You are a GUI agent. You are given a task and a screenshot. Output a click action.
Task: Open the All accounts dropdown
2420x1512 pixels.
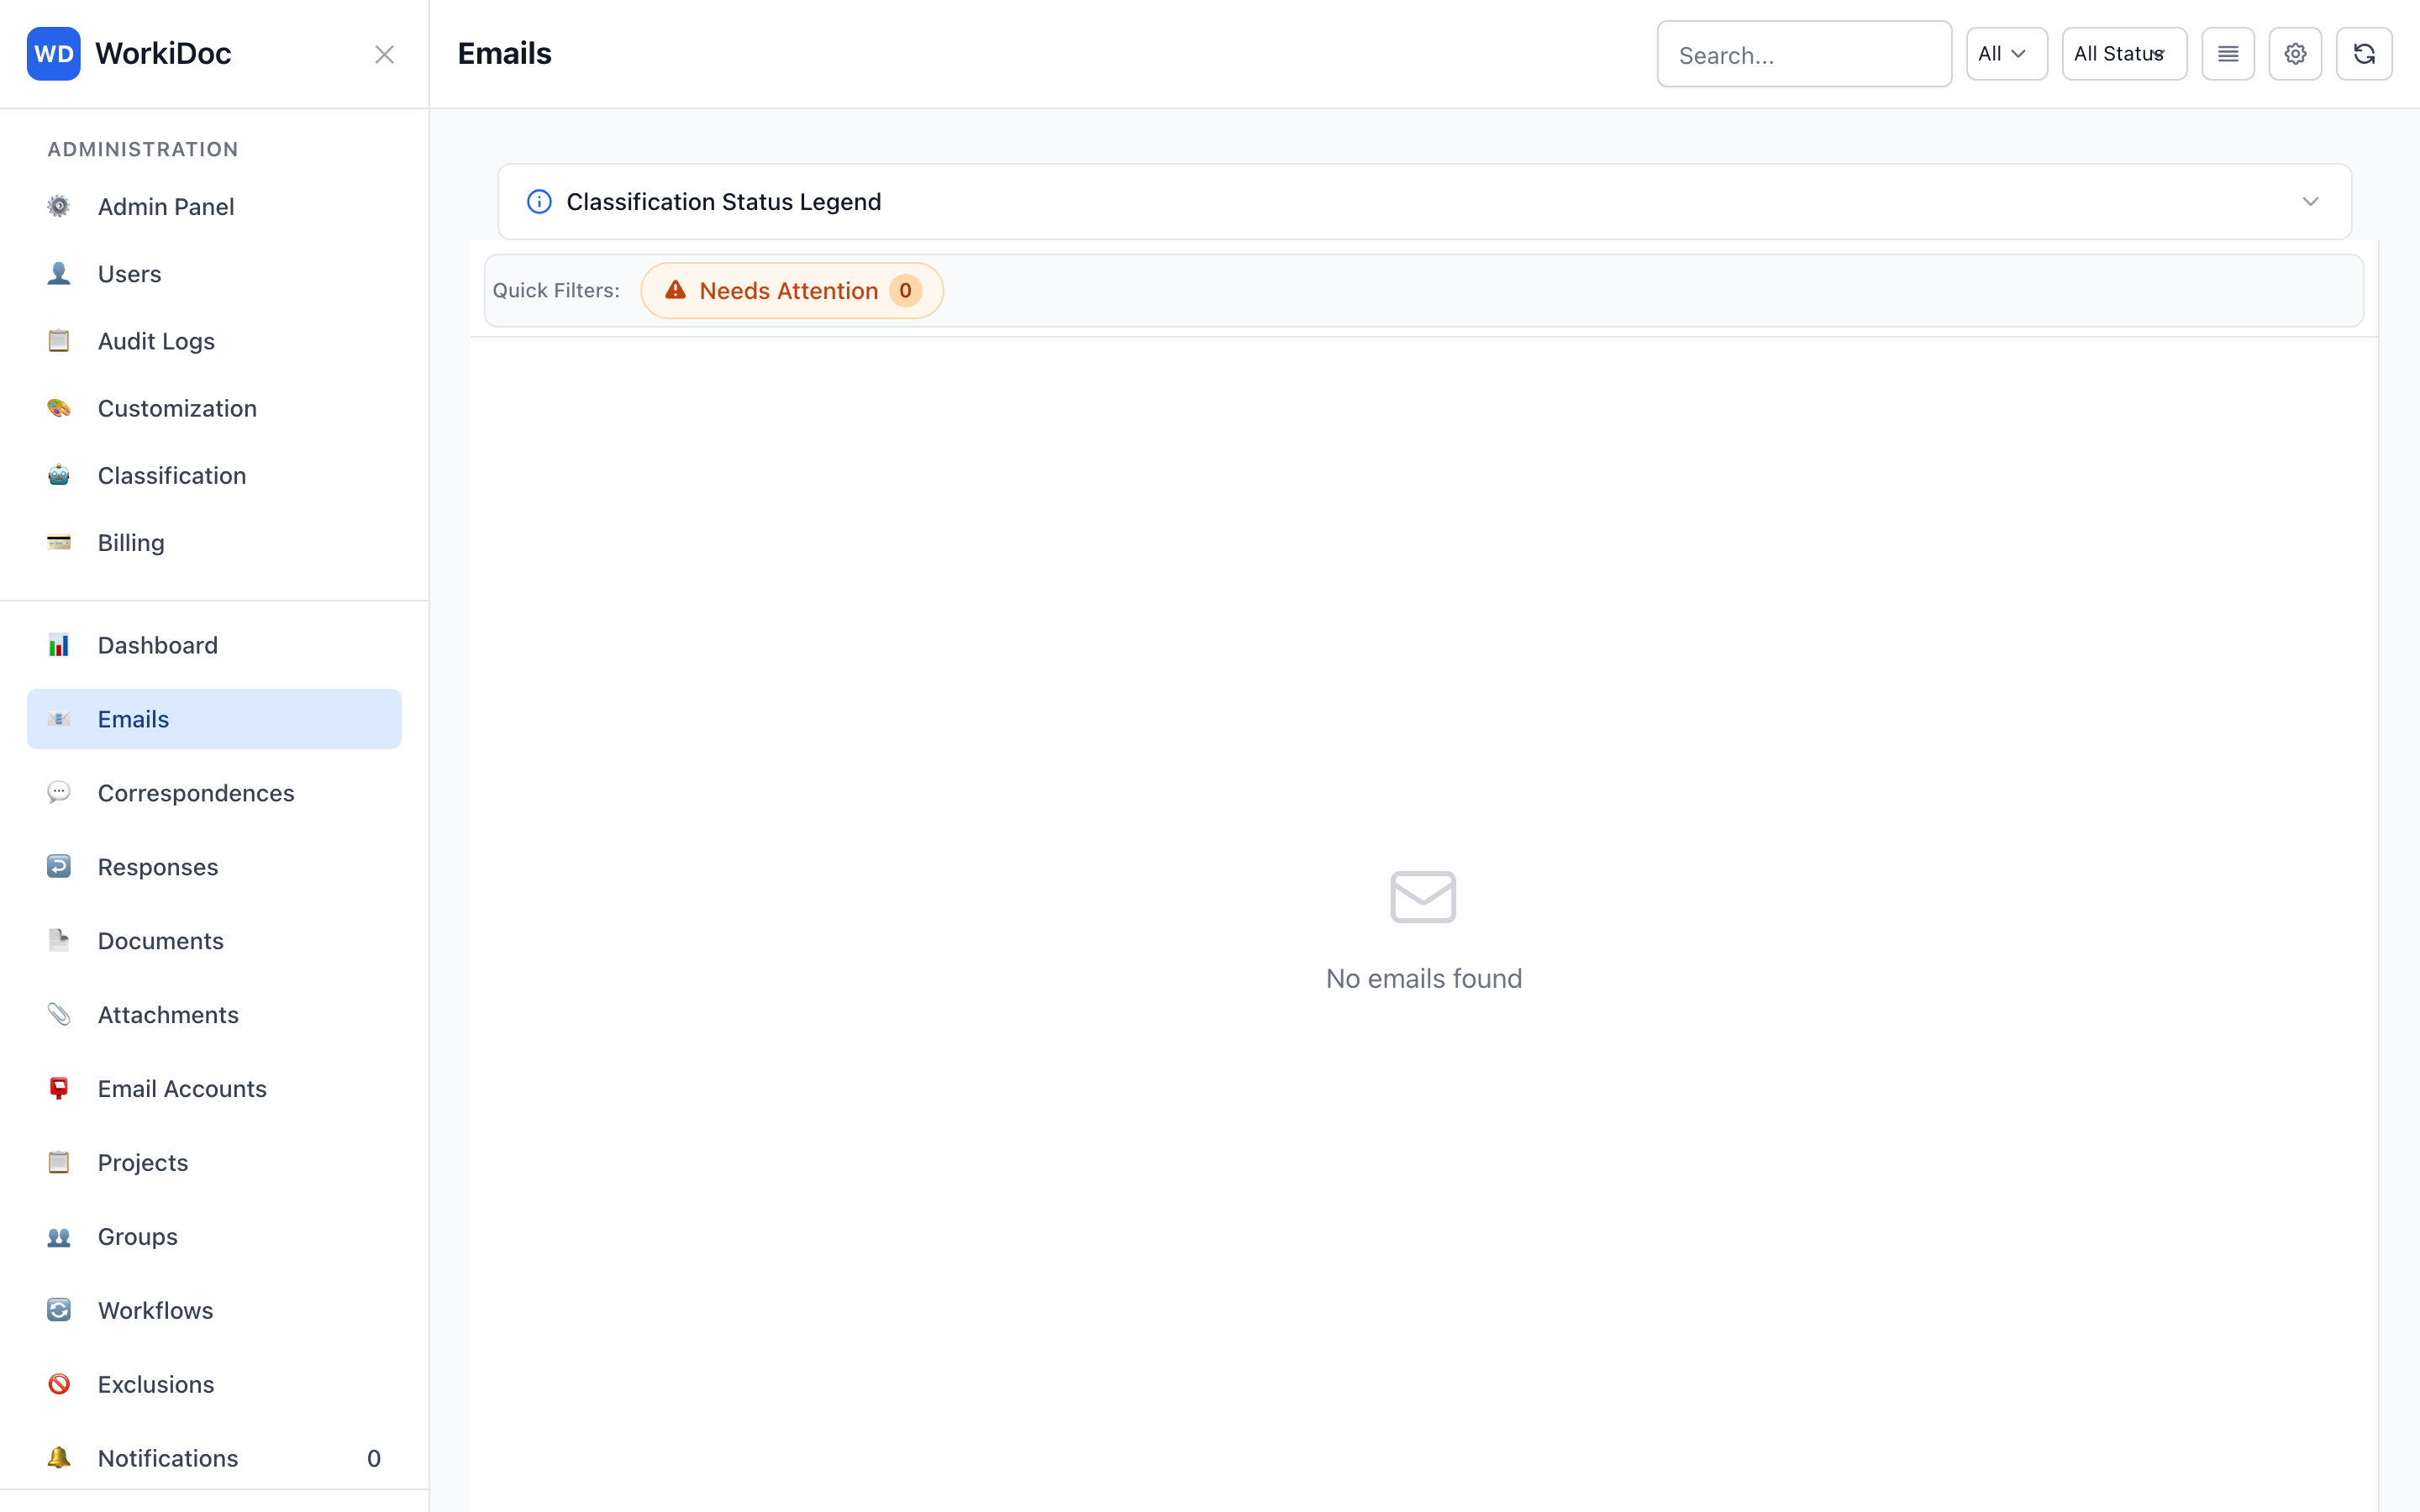coord(2005,53)
